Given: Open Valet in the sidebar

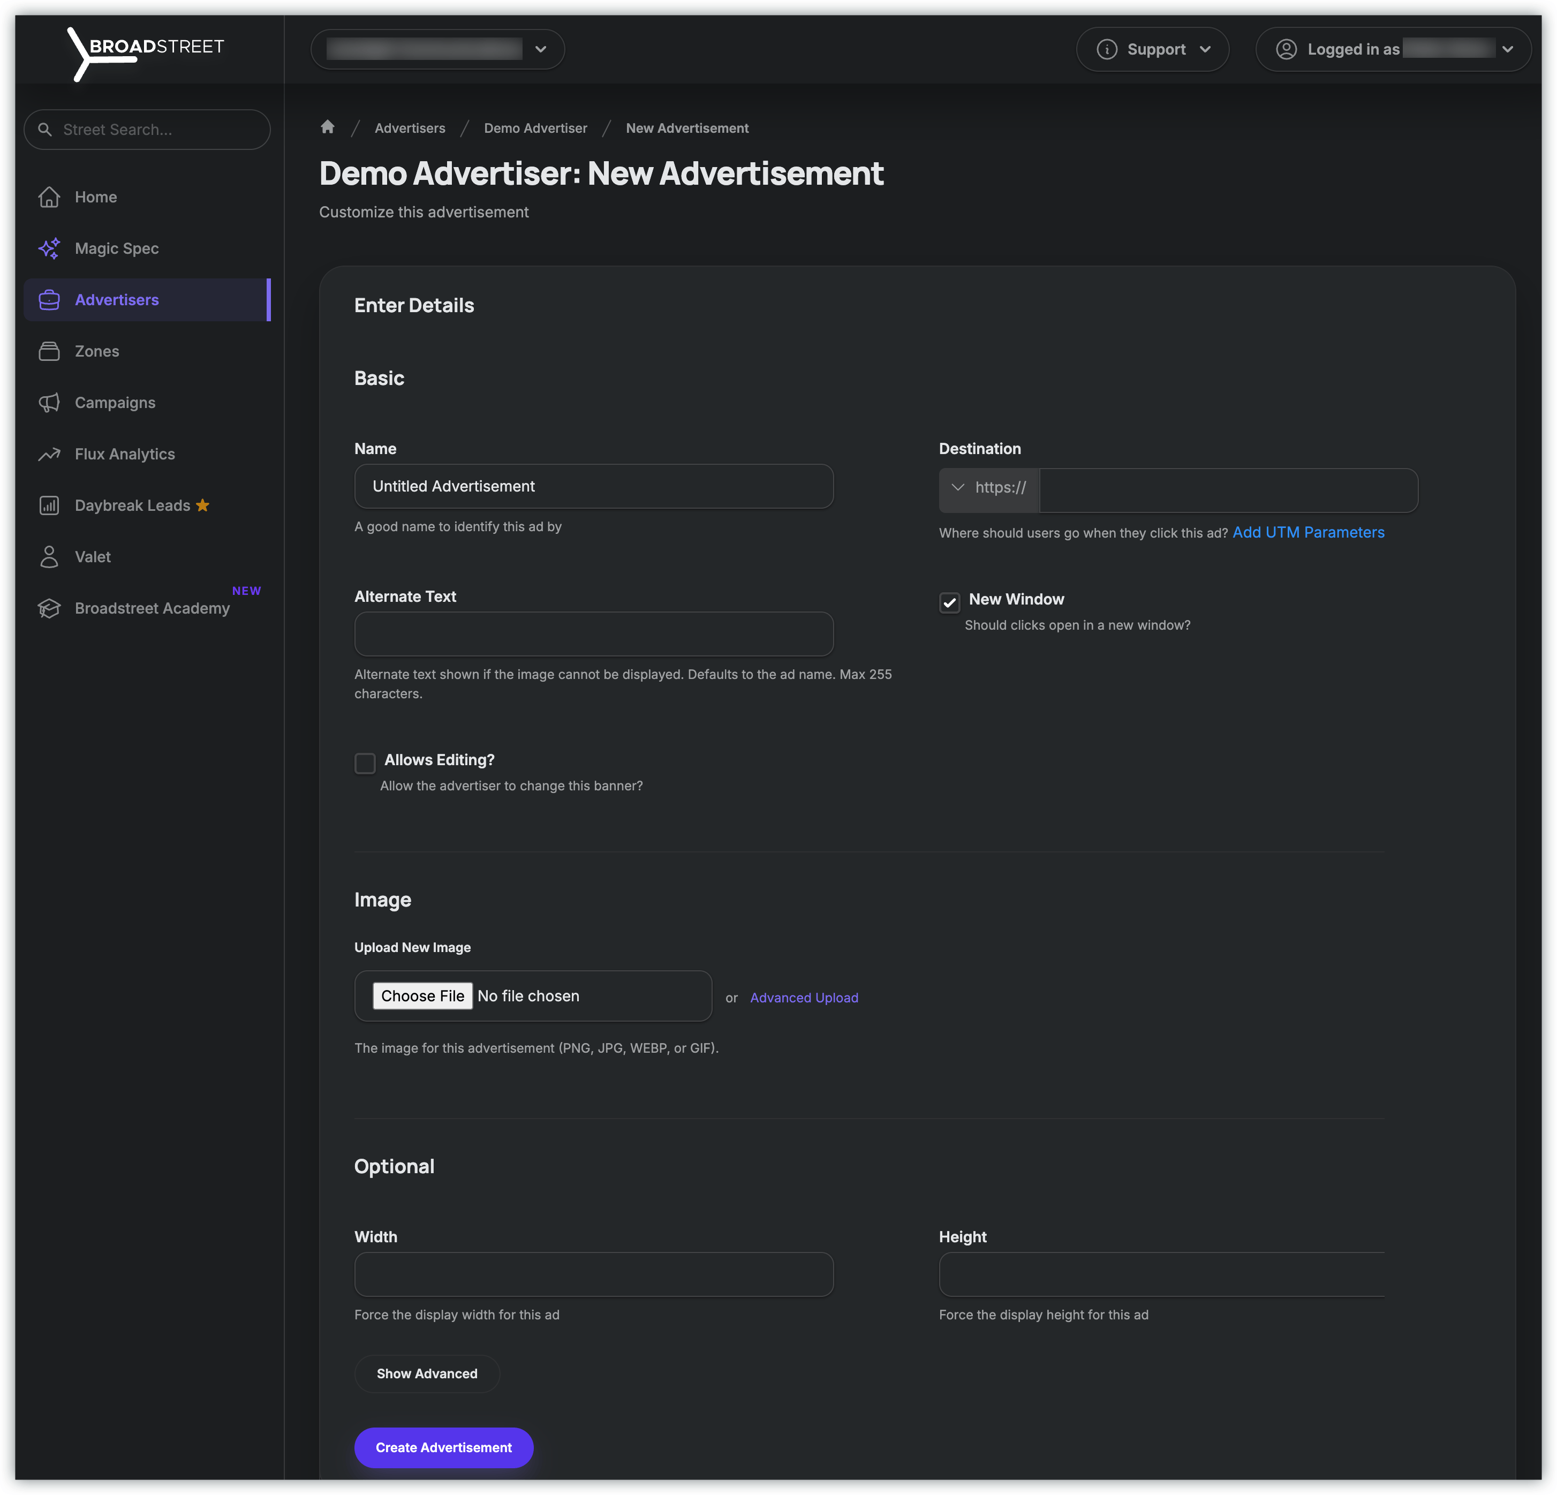Looking at the screenshot, I should tap(147, 557).
